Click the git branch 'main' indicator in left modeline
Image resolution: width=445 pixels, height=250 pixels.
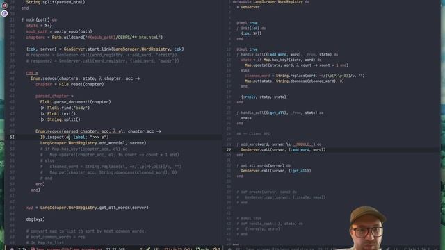pyautogui.click(x=202, y=249)
